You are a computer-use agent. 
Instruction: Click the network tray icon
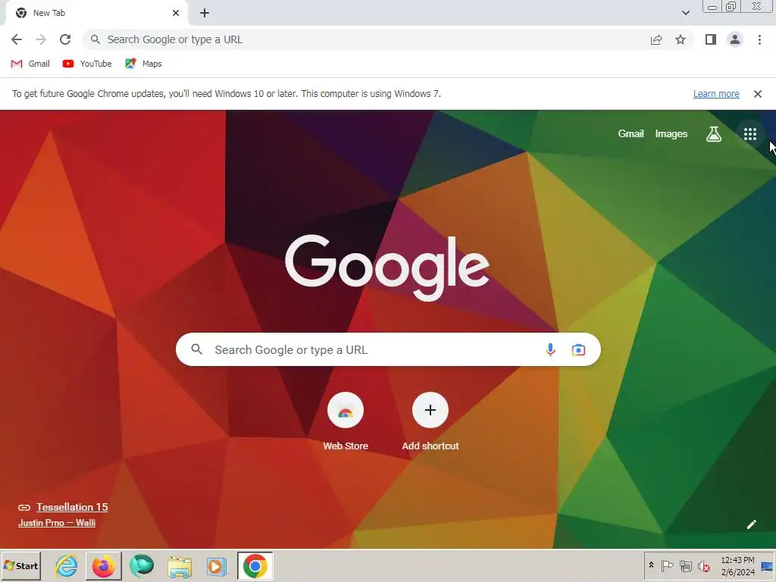coord(685,565)
